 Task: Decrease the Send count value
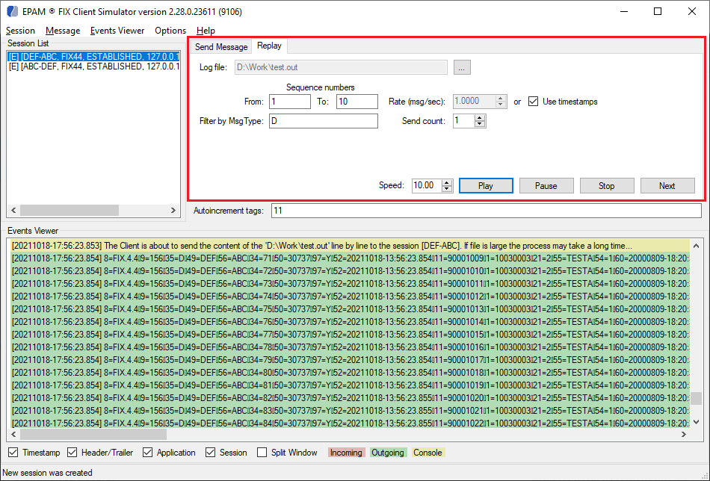pyautogui.click(x=480, y=124)
